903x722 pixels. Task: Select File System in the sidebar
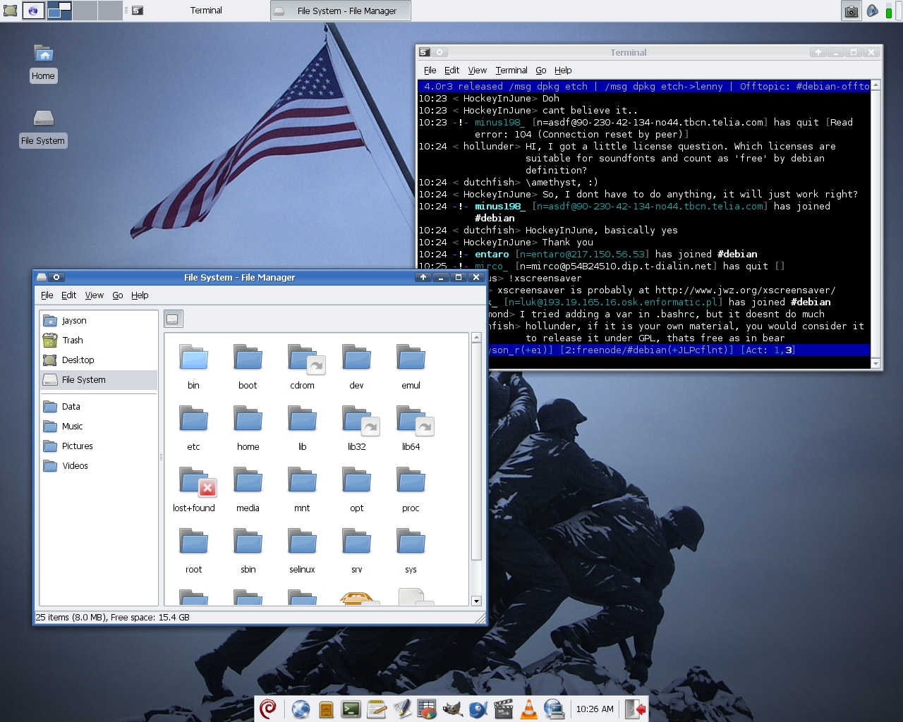point(99,380)
